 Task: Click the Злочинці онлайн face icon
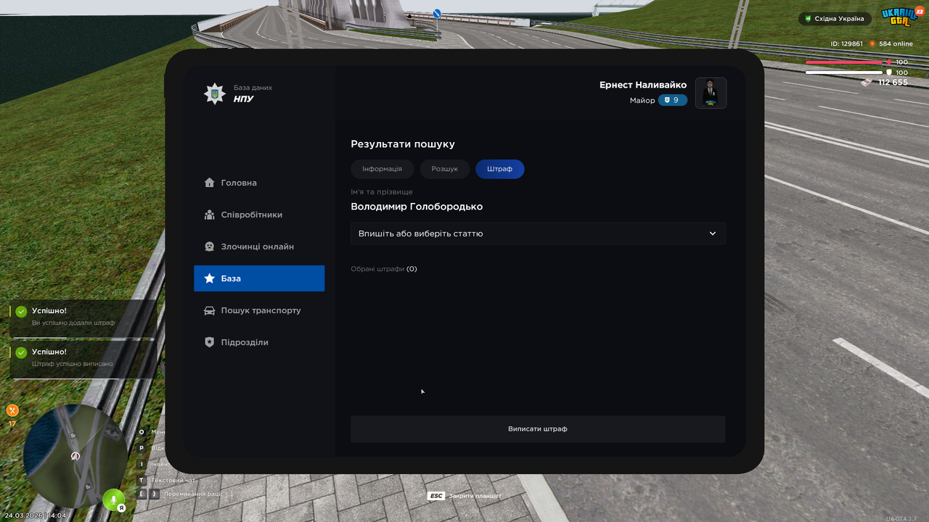pyautogui.click(x=209, y=246)
